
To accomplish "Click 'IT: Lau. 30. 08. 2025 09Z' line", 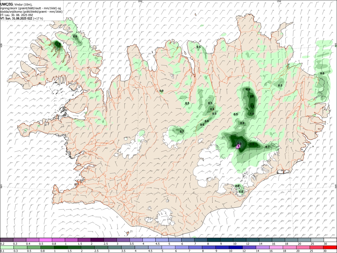I will [17, 15].
